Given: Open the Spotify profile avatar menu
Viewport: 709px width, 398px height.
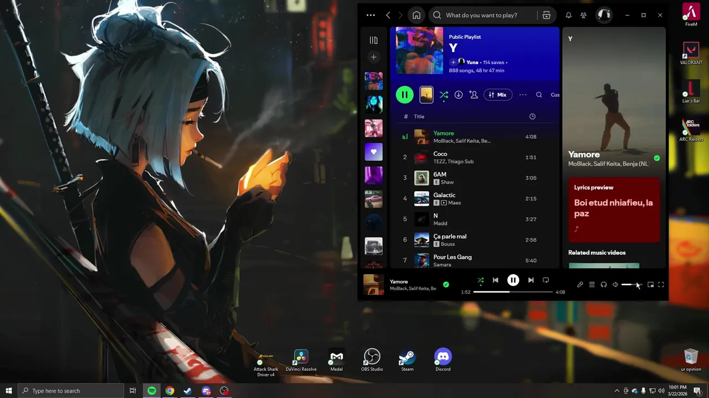Looking at the screenshot, I should click(x=604, y=15).
